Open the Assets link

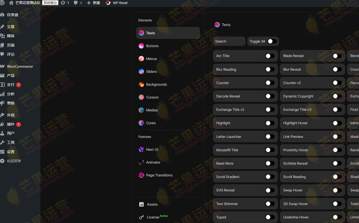coord(152,204)
